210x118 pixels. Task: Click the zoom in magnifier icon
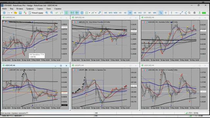[x=47, y=13]
